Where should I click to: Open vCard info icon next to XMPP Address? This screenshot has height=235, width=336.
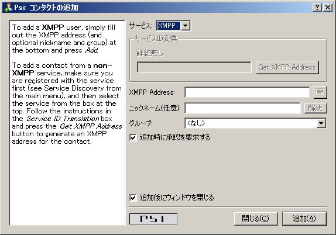point(320,92)
